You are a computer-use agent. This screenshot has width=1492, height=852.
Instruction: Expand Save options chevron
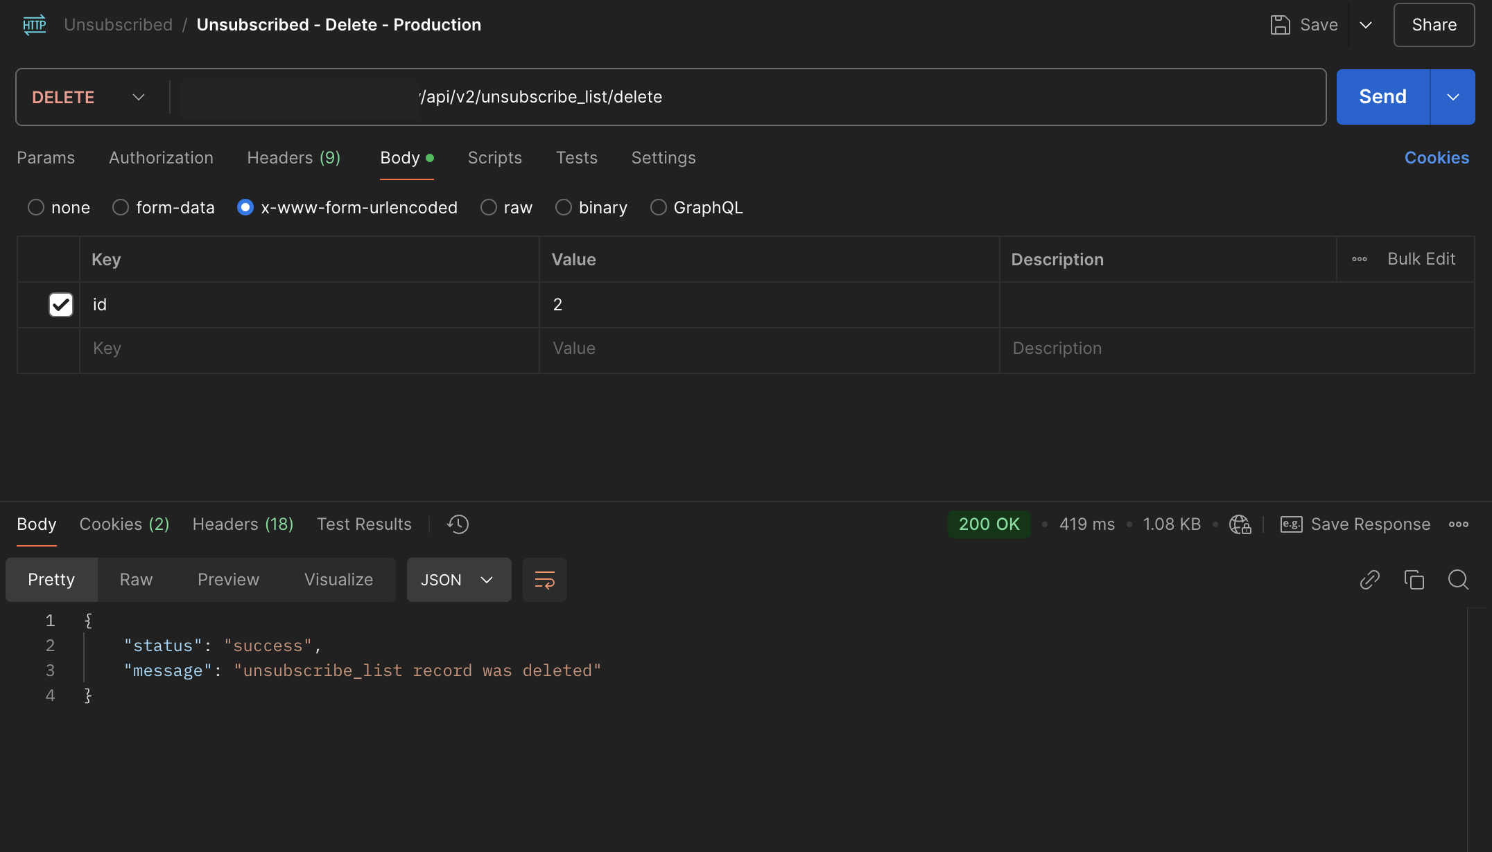[x=1365, y=25]
